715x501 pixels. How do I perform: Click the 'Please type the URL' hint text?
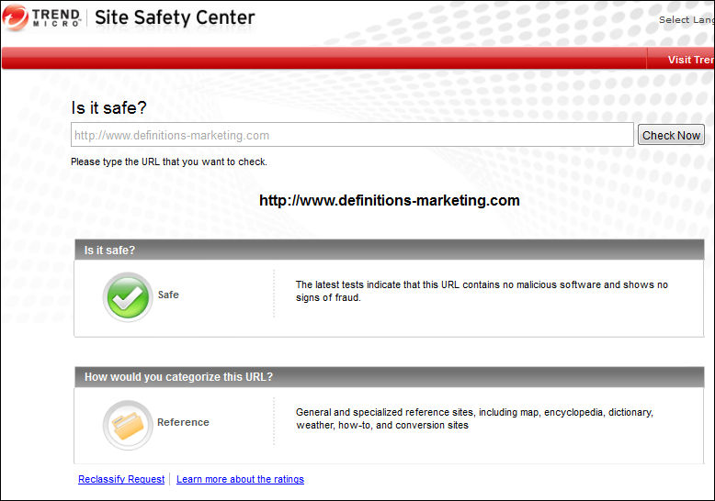click(169, 161)
